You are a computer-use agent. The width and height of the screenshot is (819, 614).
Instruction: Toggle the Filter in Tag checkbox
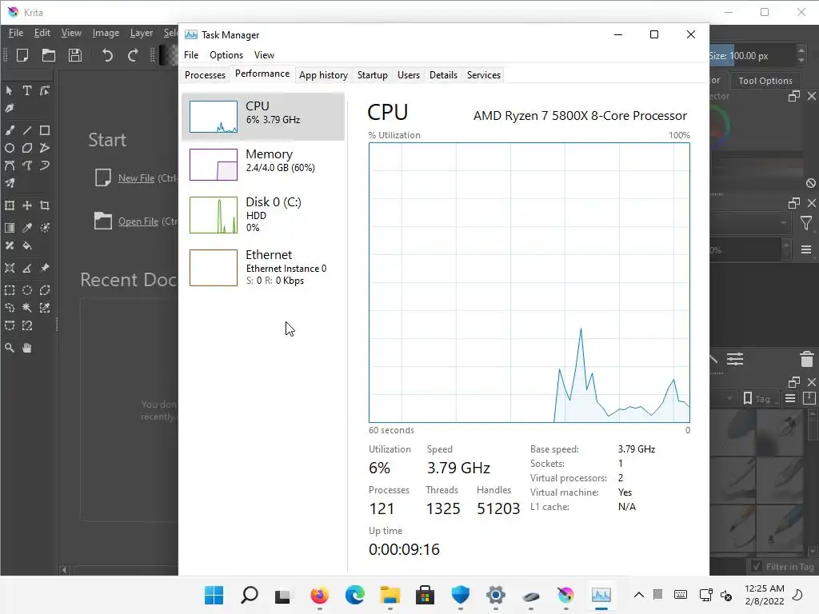coord(757,567)
